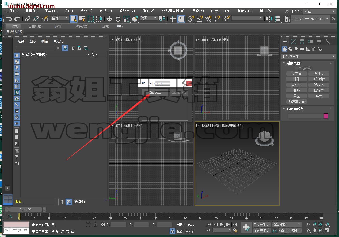Toggle Maximize Viewport icon

[x=327, y=230]
